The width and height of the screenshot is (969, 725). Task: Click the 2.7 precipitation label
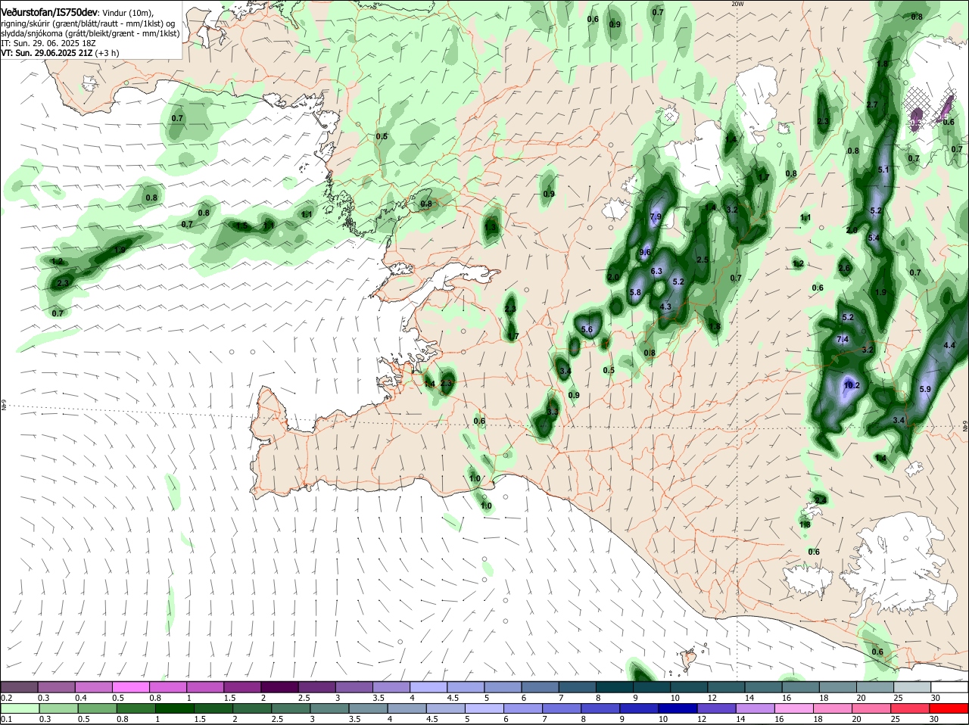point(872,104)
